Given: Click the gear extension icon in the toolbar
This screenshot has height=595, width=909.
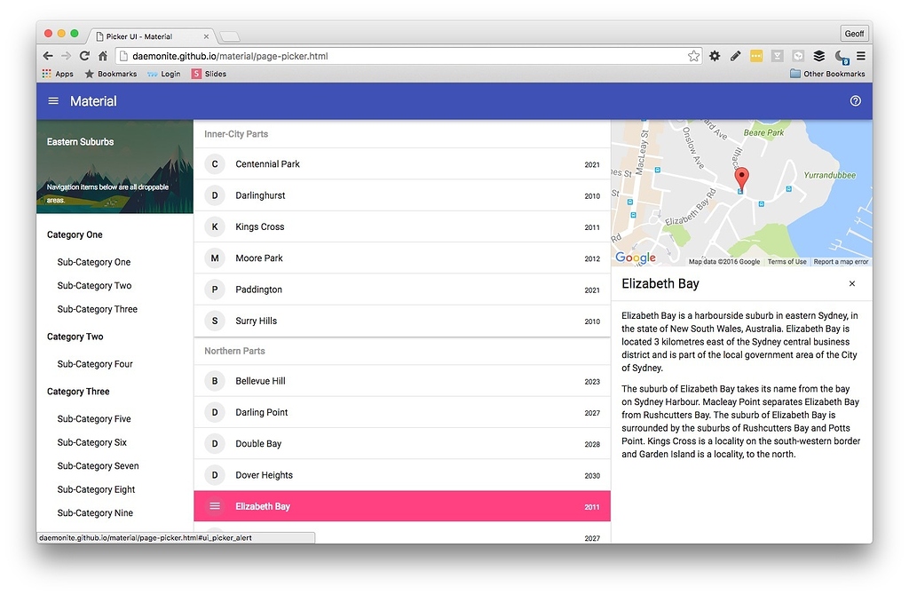Looking at the screenshot, I should (715, 55).
